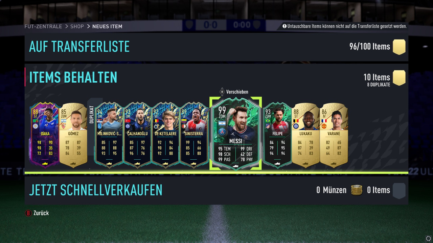Click the Verschieben stick icon above Messi

[x=222, y=91]
